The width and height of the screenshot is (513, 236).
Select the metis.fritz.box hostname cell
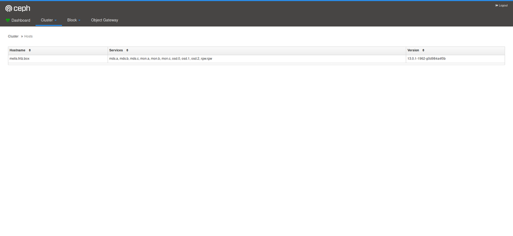click(20, 59)
